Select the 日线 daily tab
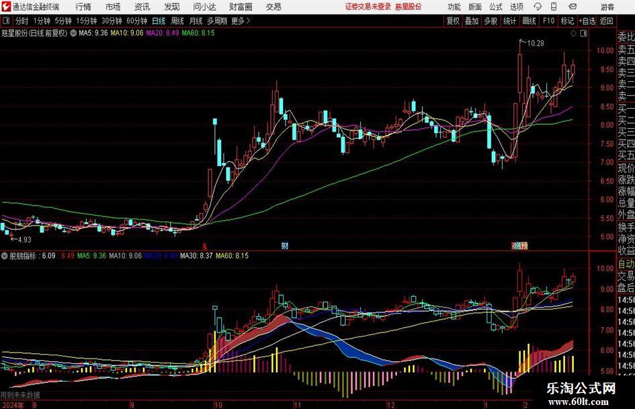The height and width of the screenshot is (409, 635). [x=159, y=21]
